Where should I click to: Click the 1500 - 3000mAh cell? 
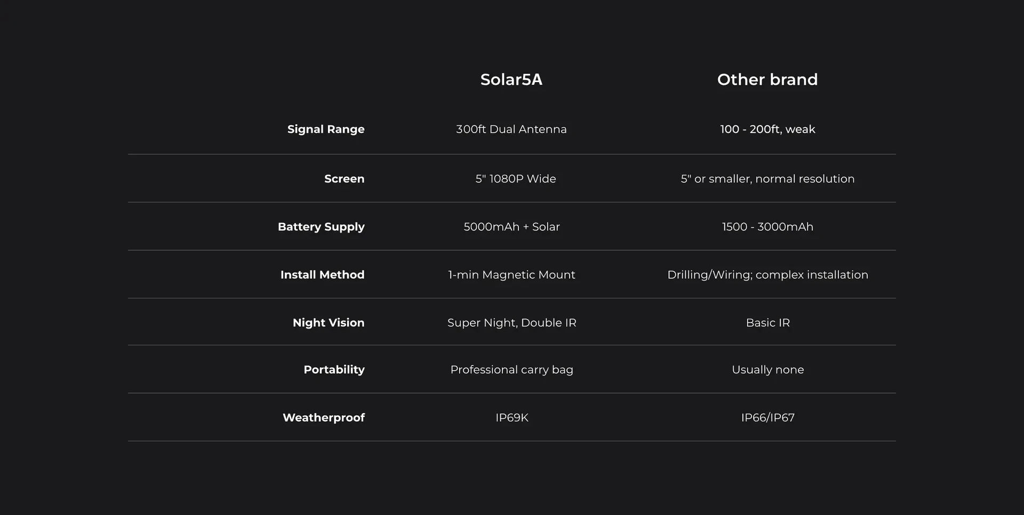(x=767, y=227)
